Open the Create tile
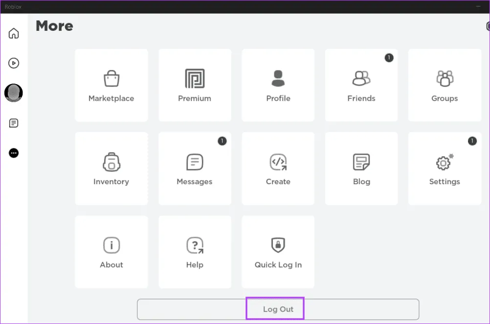 click(x=278, y=168)
